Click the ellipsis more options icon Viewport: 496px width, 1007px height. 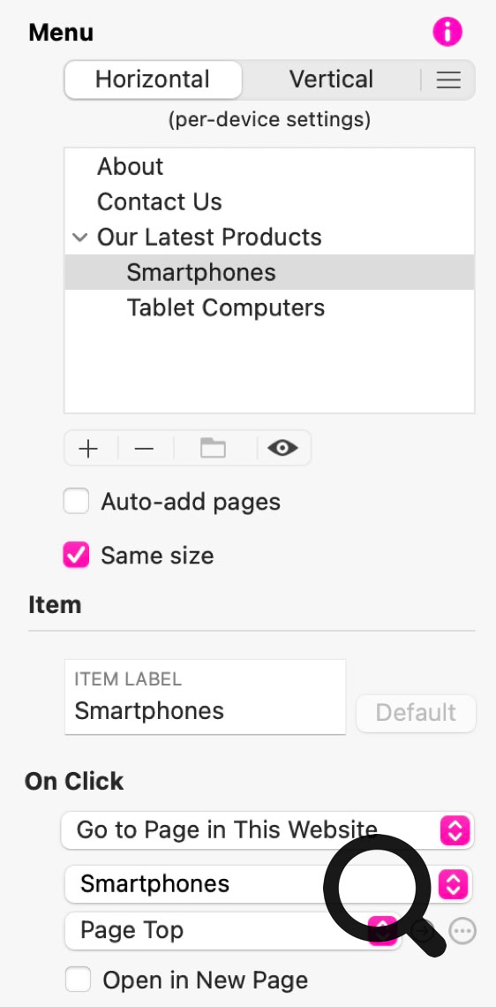(x=462, y=930)
